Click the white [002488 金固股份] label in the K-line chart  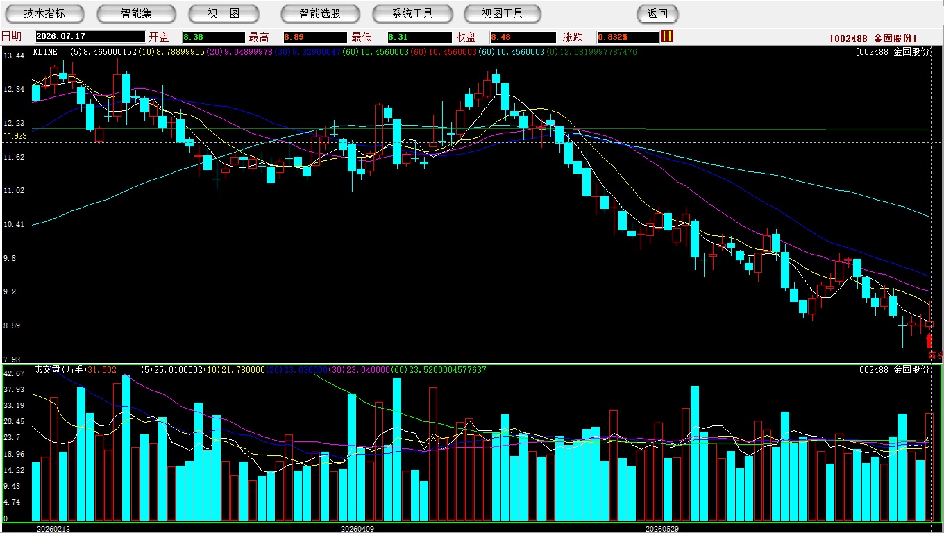pos(894,52)
